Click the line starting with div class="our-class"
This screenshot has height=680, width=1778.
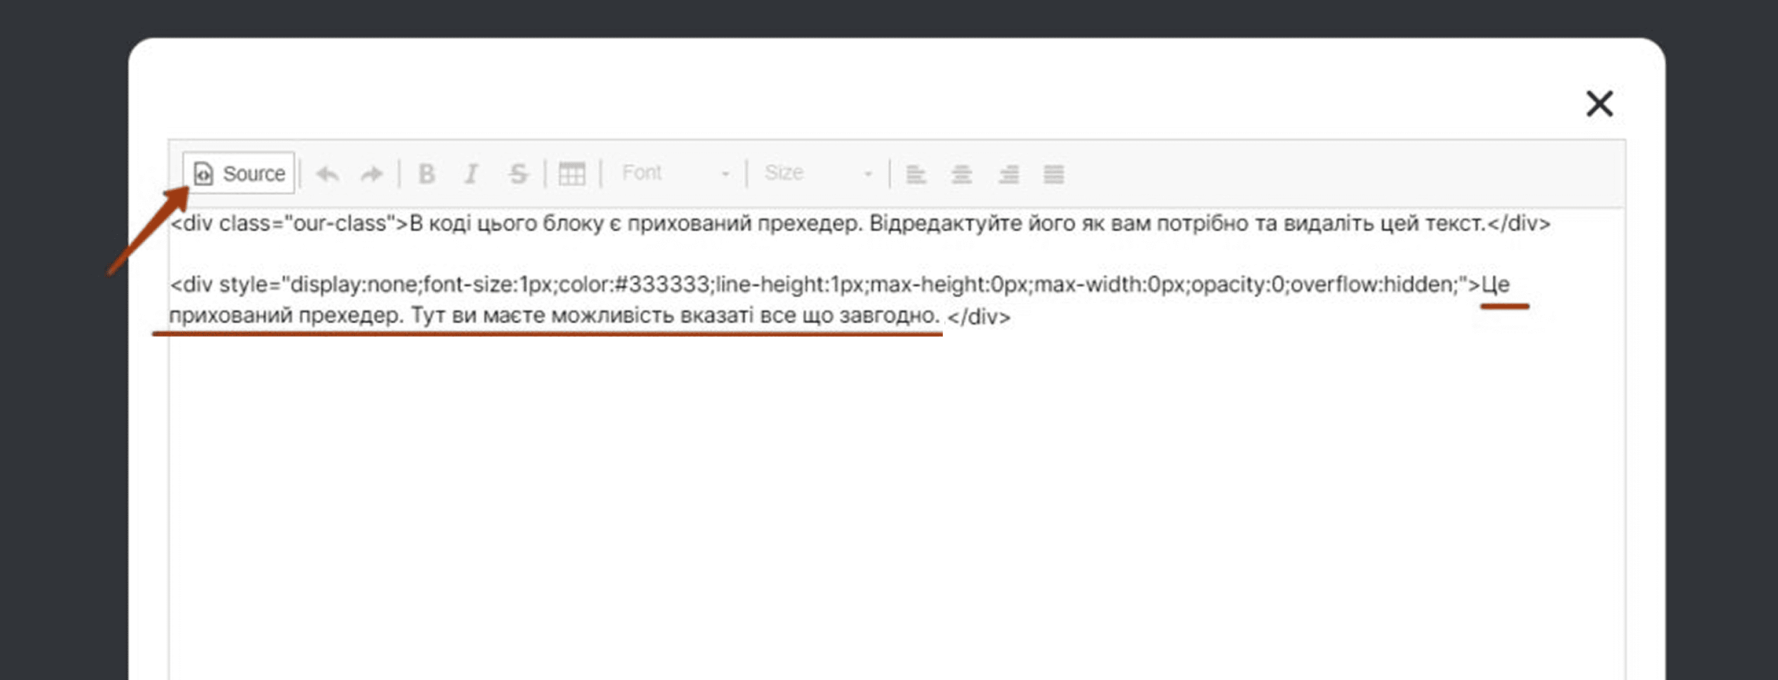pyautogui.click(x=860, y=223)
